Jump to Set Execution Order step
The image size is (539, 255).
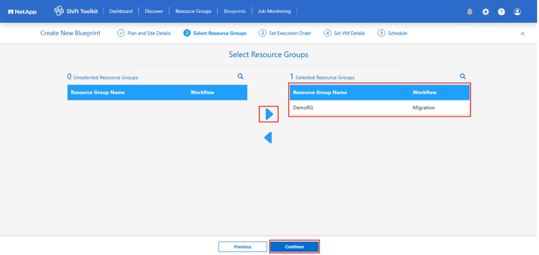[x=285, y=33]
